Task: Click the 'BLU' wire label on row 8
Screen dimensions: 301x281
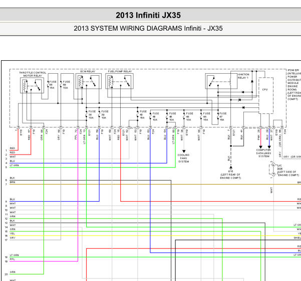Action: pyautogui.click(x=13, y=199)
